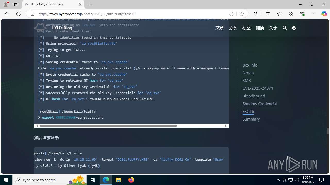Open the Copilot sidebar
The width and height of the screenshot is (330, 185).
pos(324,14)
